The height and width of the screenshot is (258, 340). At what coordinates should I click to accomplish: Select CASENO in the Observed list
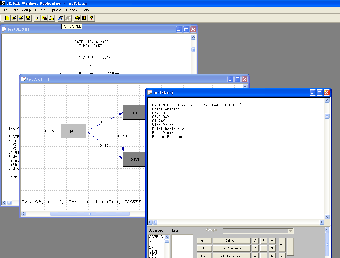coord(156,236)
